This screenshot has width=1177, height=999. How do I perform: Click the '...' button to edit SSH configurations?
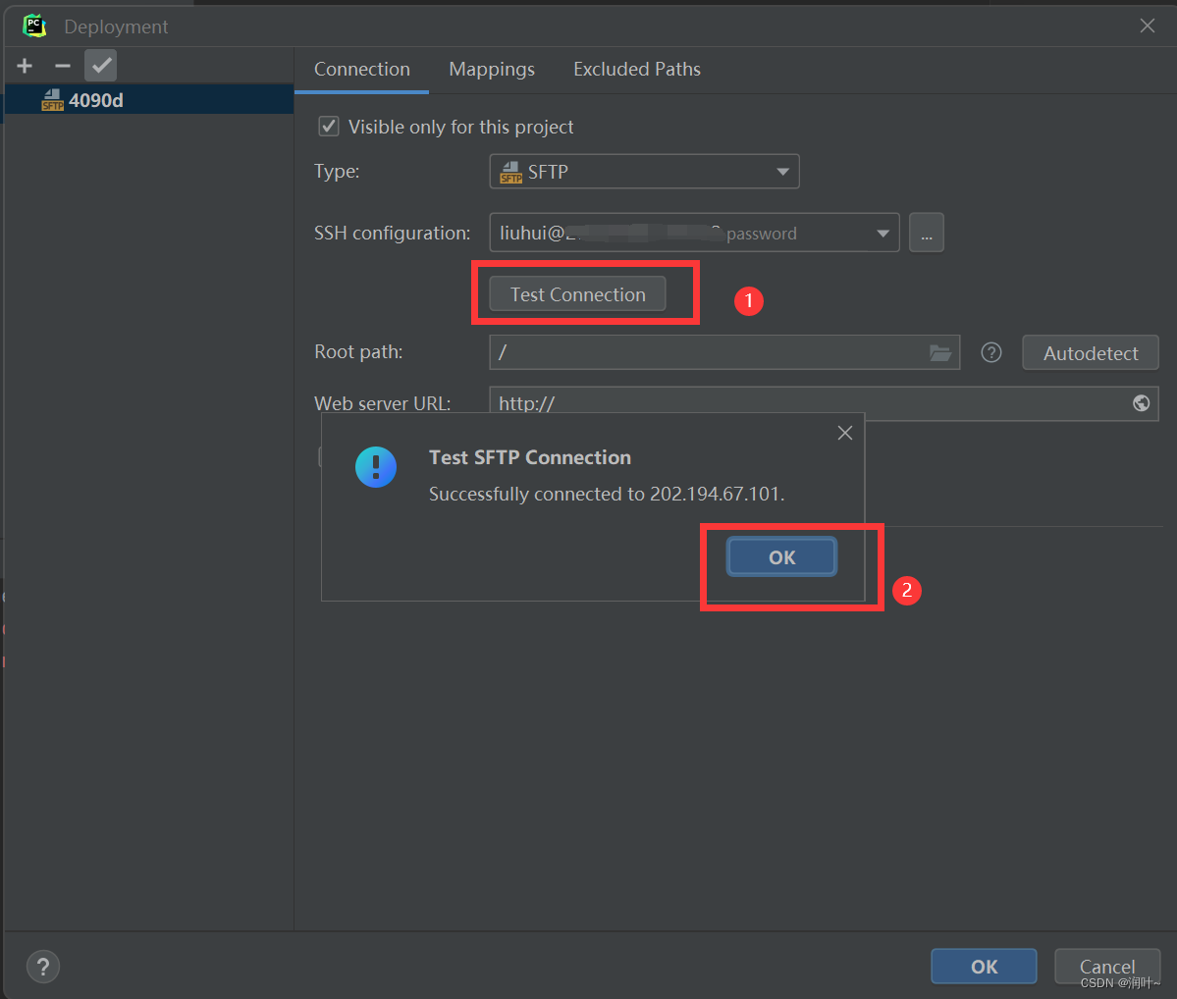[926, 233]
